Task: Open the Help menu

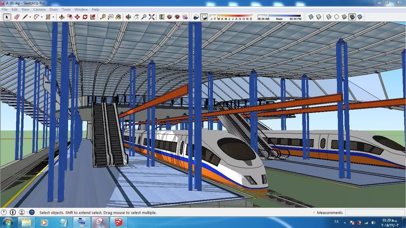Action: (95, 10)
